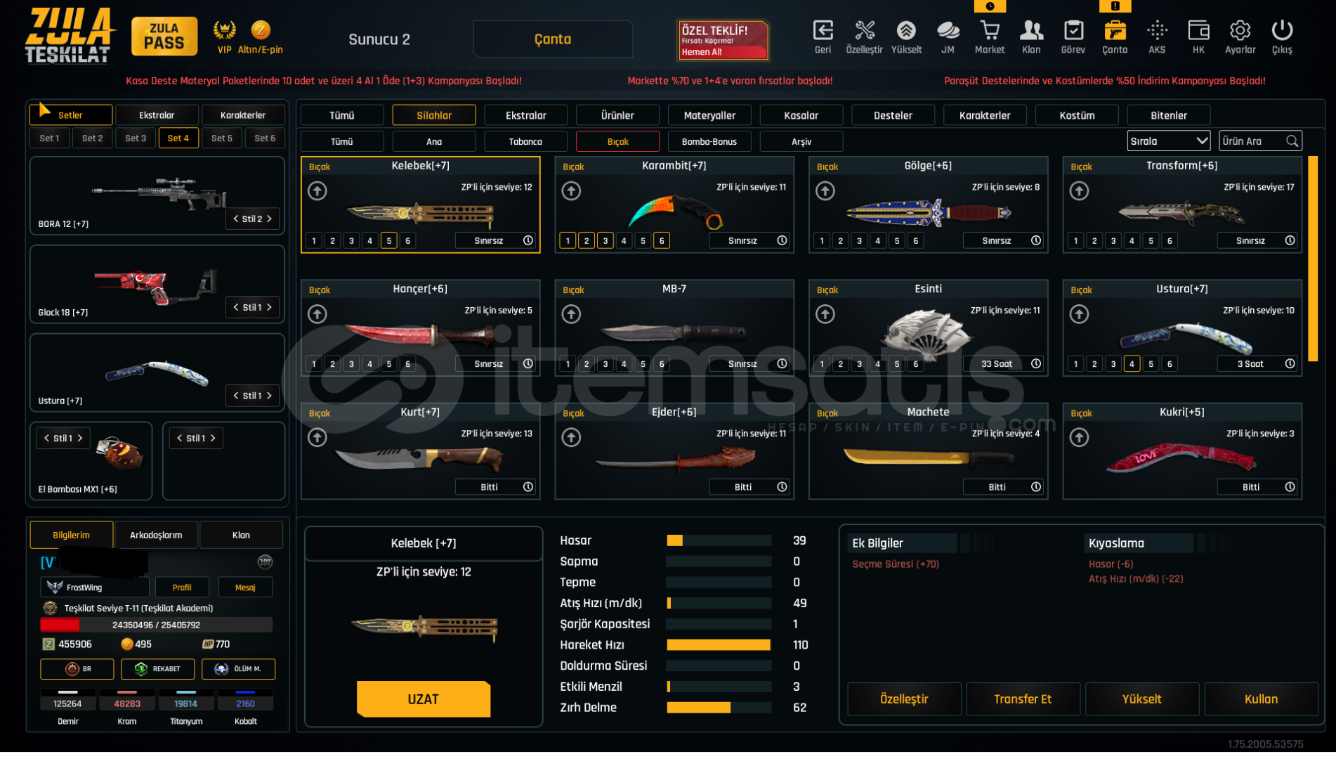
Task: Click upgrade arrow on Gölge[+6] card
Action: tap(825, 190)
